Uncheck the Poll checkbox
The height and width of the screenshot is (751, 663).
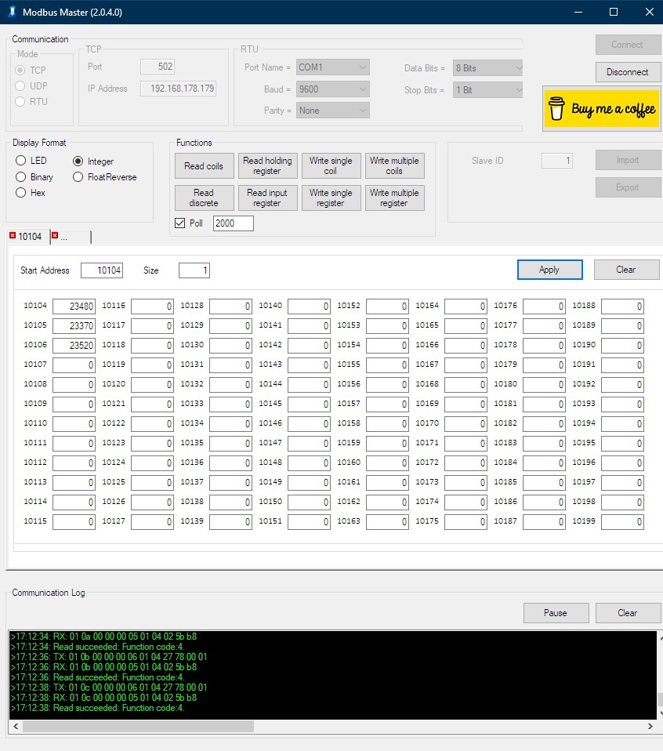click(x=180, y=223)
